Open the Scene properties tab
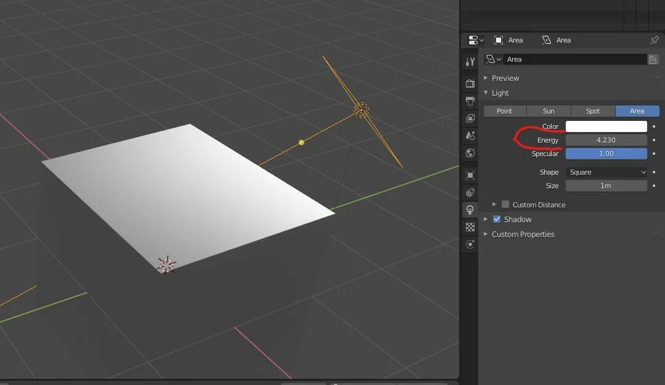This screenshot has width=665, height=385. (x=470, y=136)
